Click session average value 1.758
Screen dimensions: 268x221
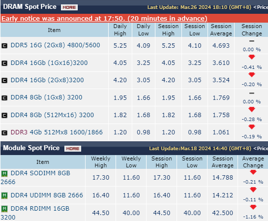pos(221,115)
